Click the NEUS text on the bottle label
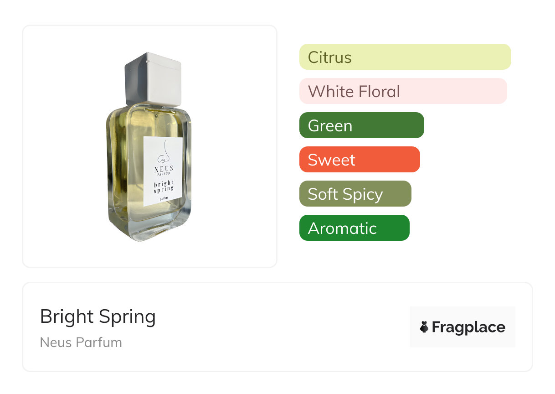The image size is (555, 394). pos(164,169)
